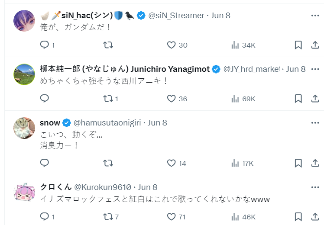Screen dimensions: 324x225
Task: Share siN_hac's tweet
Action: (x=315, y=45)
